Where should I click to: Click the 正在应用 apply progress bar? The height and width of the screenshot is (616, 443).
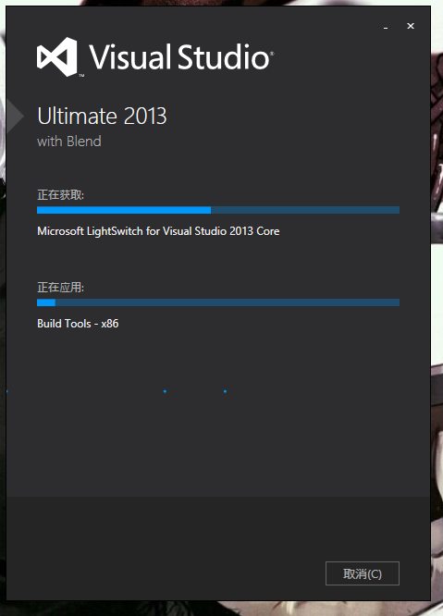pos(218,302)
